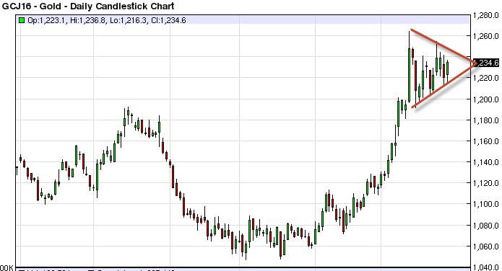Click the green legend square beside Op:1,223.1

pyautogui.click(x=22, y=20)
